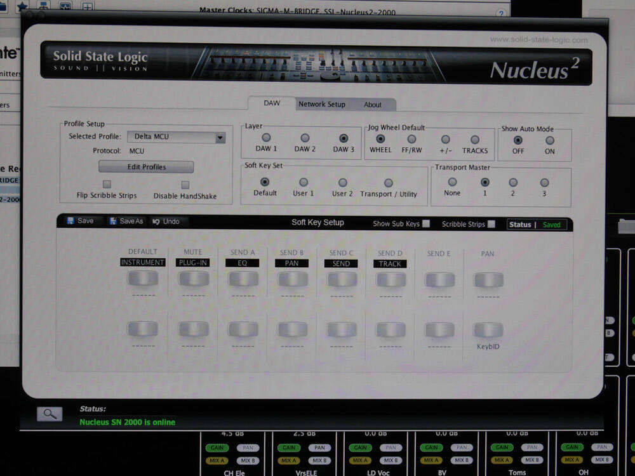
Task: Toggle GAIN on Toms channel in mixer
Action: click(x=502, y=447)
